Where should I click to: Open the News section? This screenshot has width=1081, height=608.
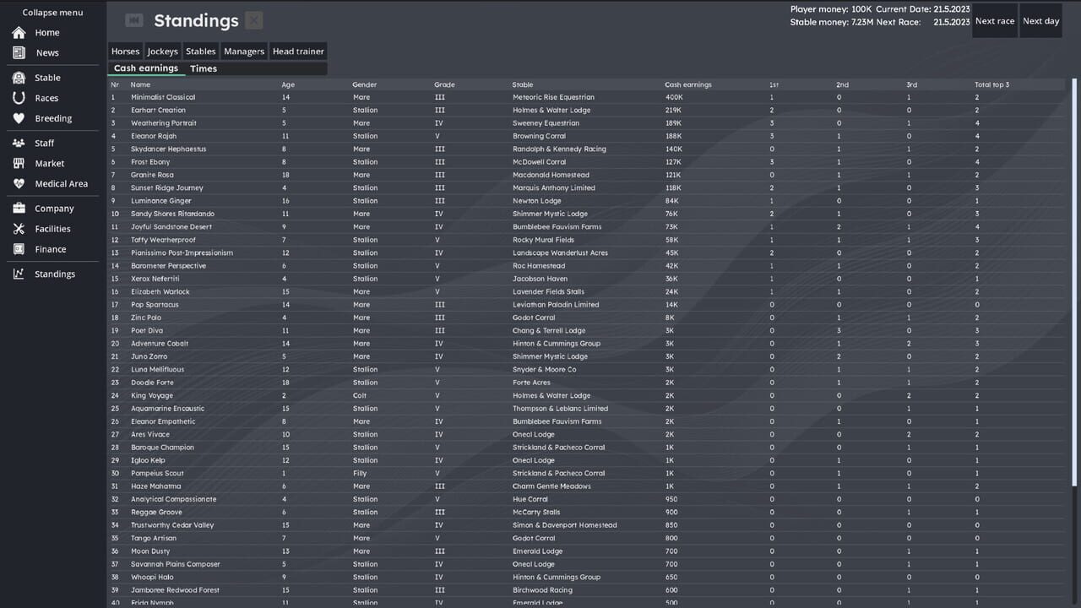(x=46, y=52)
